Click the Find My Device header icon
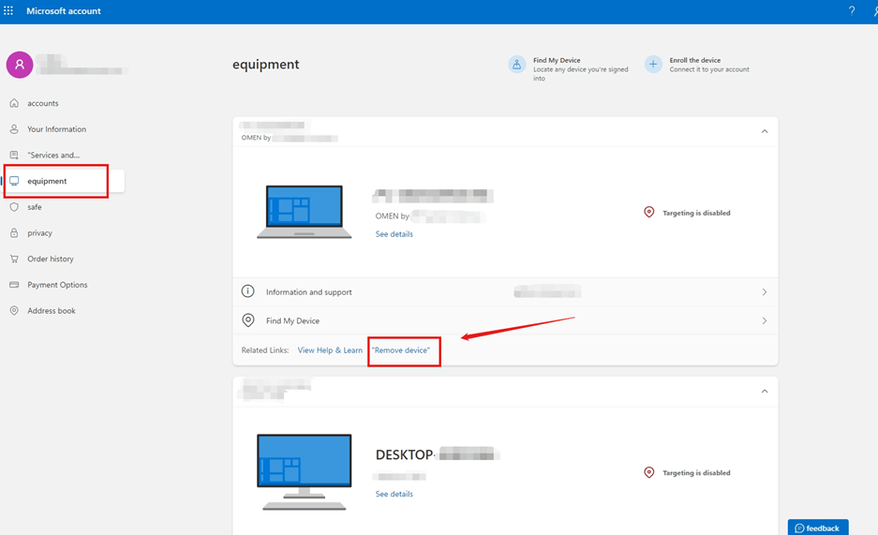The height and width of the screenshot is (535, 878). (x=517, y=65)
